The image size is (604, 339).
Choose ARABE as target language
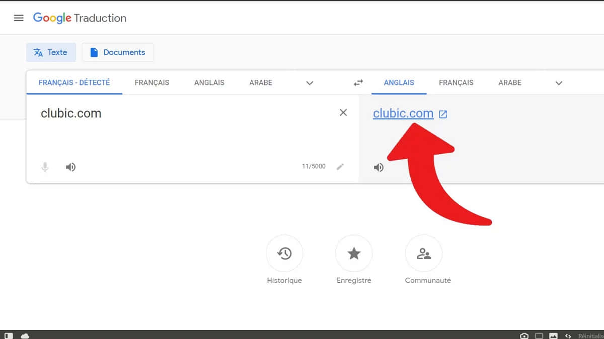[x=509, y=82]
